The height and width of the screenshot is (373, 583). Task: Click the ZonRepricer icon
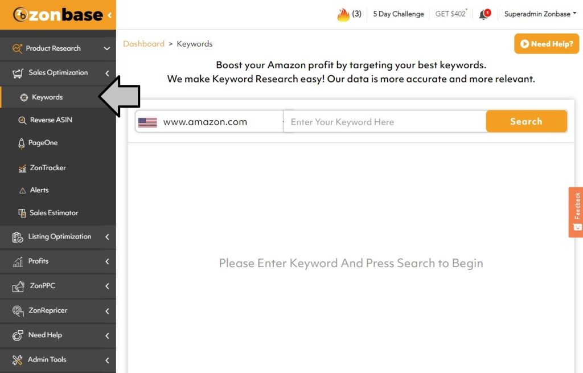coord(18,311)
